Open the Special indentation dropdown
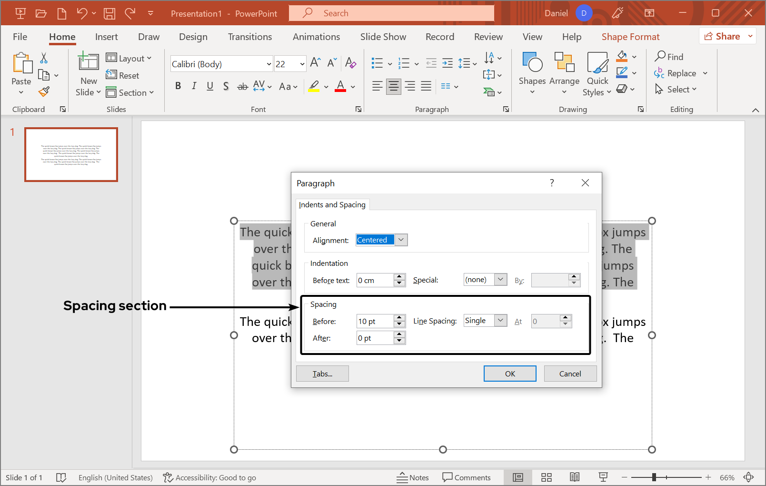 [x=500, y=280]
